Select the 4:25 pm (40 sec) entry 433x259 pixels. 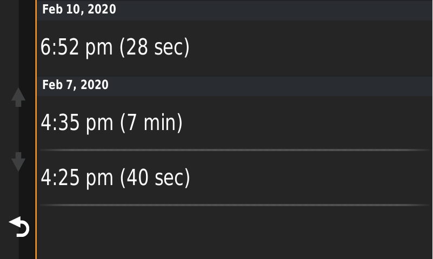[235, 178]
